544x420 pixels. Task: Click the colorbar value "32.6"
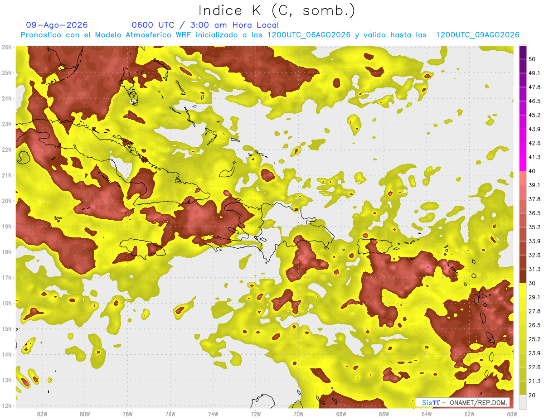point(535,255)
